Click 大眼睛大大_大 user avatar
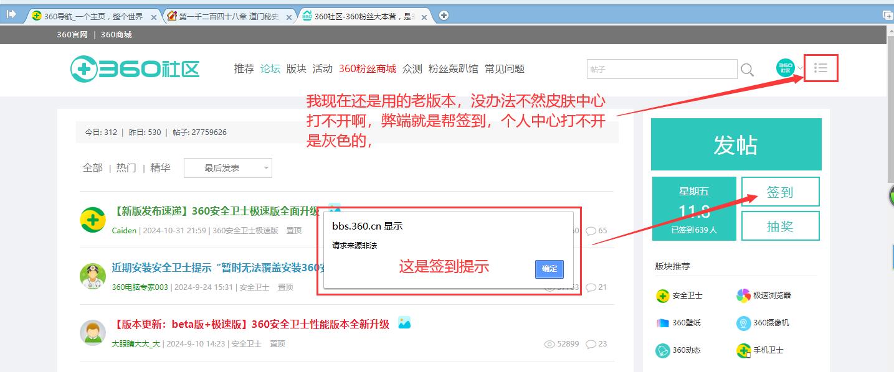The width and height of the screenshot is (894, 372). (x=93, y=332)
